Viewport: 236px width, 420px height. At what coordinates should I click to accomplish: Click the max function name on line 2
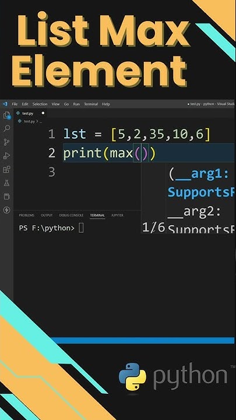pyautogui.click(x=121, y=153)
